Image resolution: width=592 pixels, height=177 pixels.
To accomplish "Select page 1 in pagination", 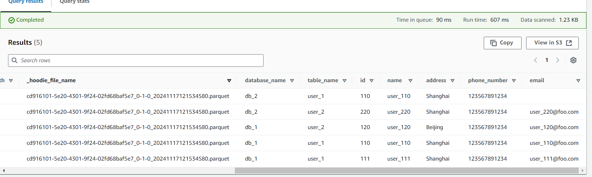I will tap(547, 60).
